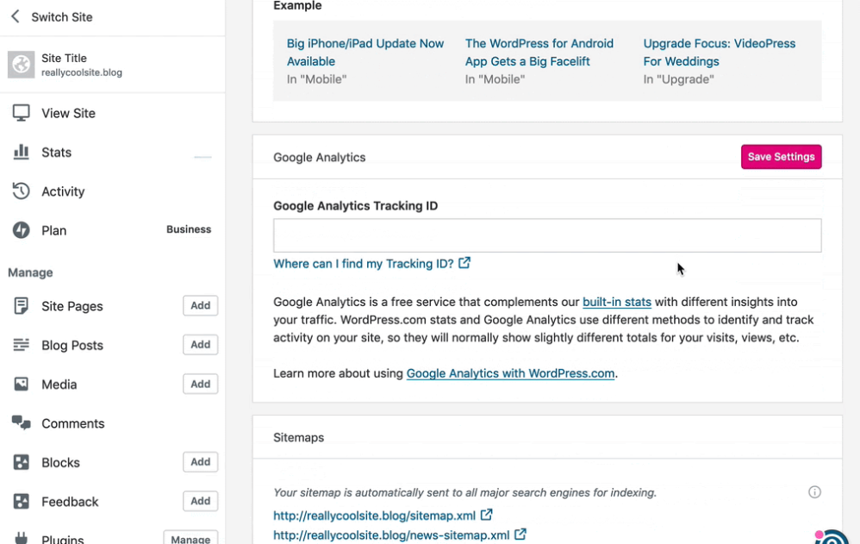Open Site Pages in the sidebar
Screen dimensions: 860x544
pyautogui.click(x=72, y=306)
